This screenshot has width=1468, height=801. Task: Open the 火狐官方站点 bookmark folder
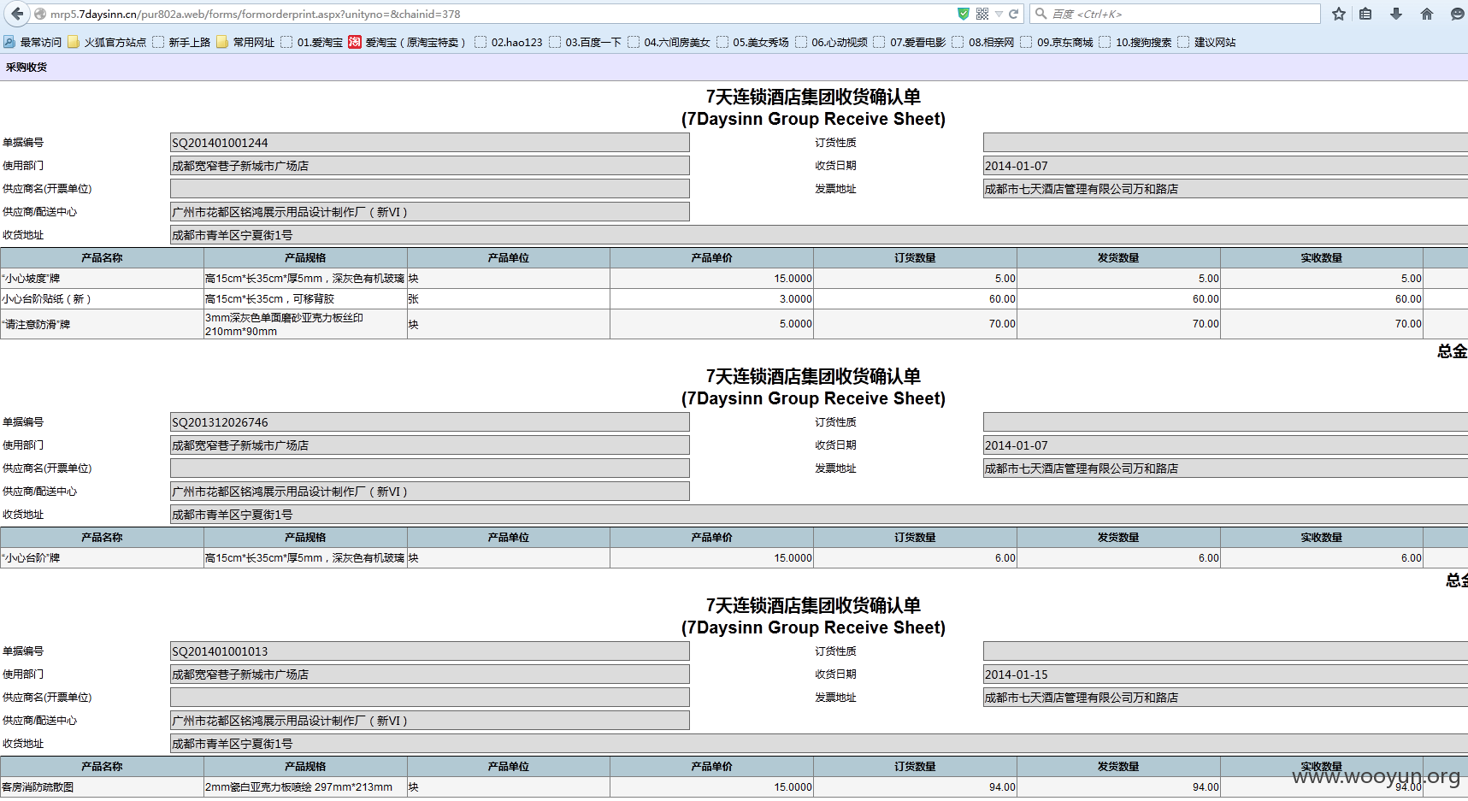(x=107, y=42)
